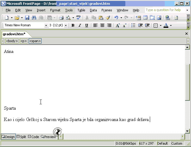191x147 pixels.
Task: Click the 'Type a question for help' box
Action: coord(164,10)
